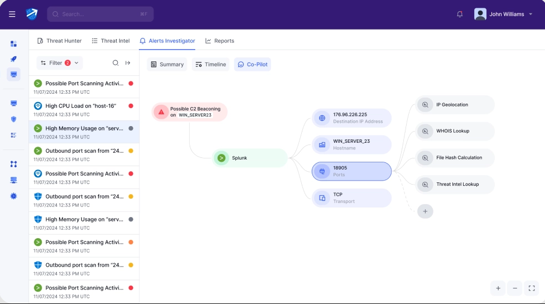Open the High CPU Load on host-16 alert

(84, 110)
